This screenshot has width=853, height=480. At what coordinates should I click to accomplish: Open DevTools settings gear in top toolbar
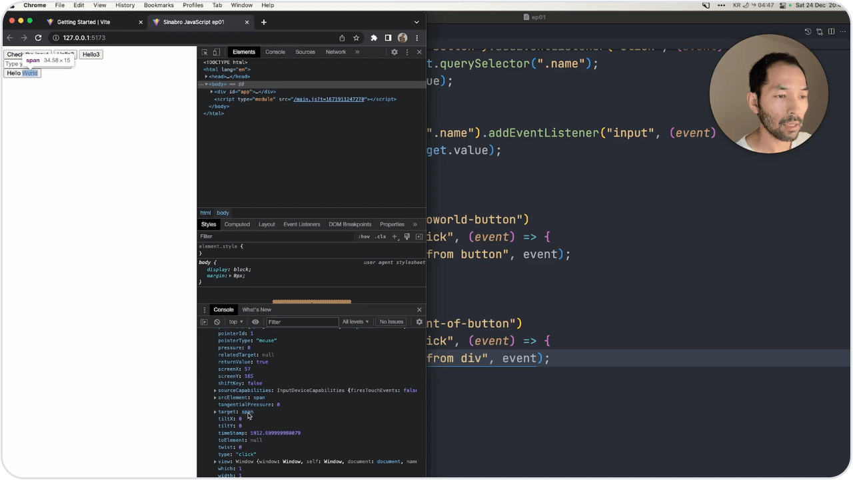(x=395, y=52)
